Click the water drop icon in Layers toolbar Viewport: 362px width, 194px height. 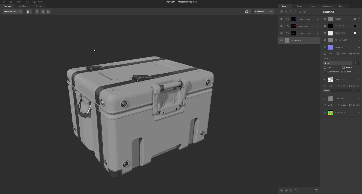295,12
